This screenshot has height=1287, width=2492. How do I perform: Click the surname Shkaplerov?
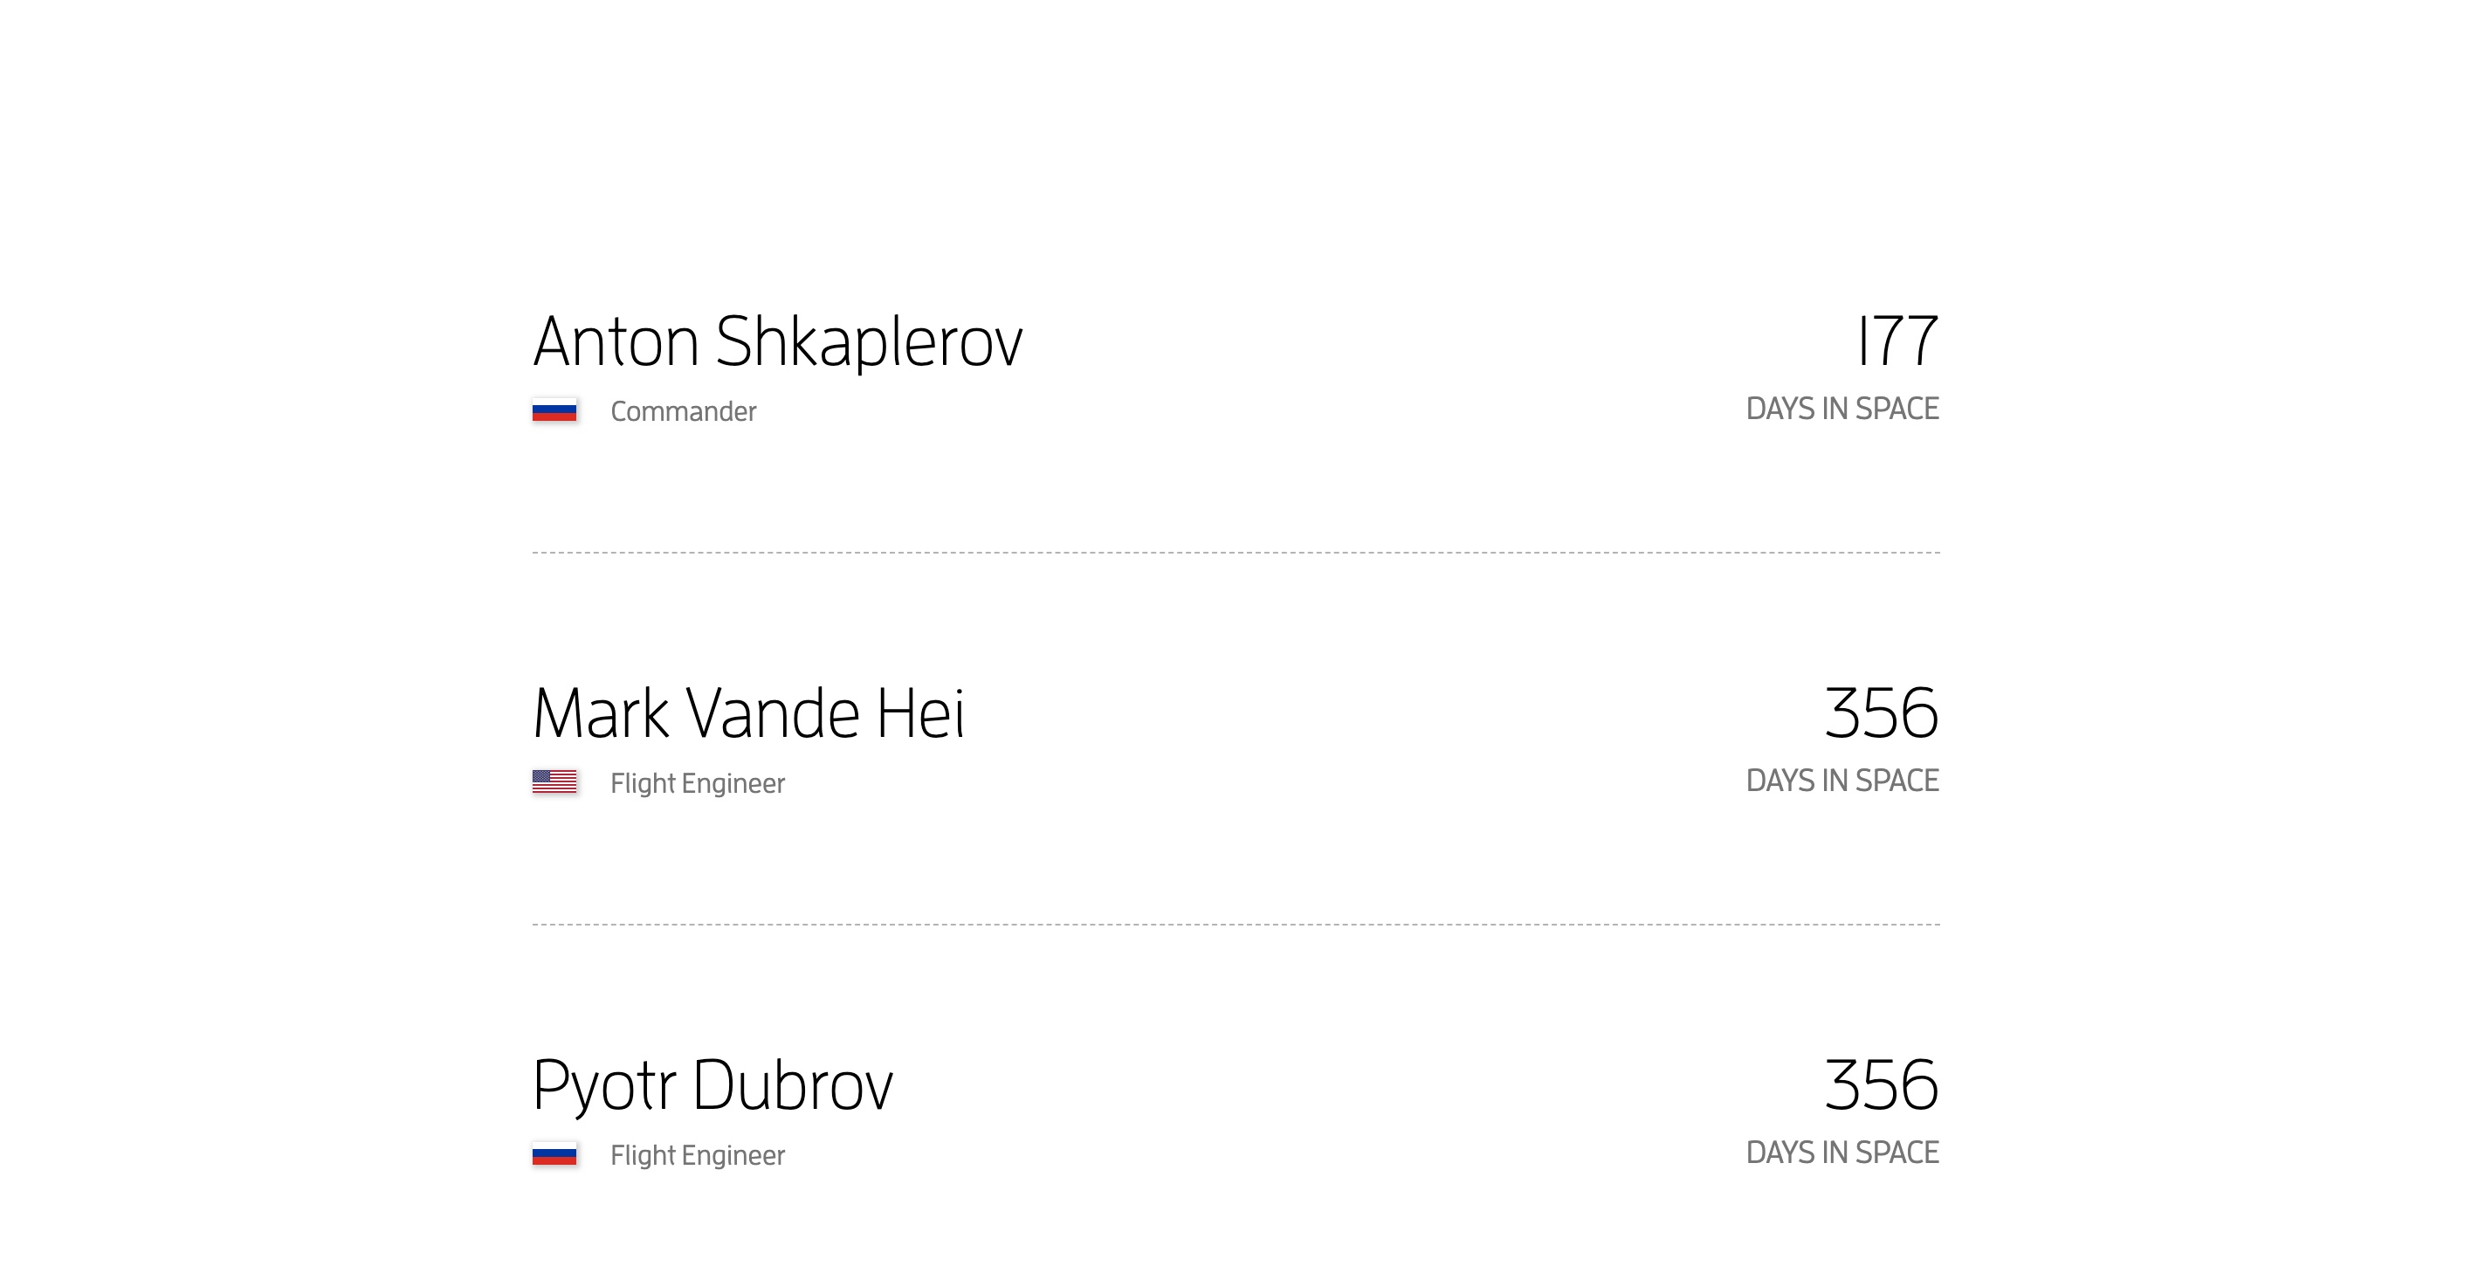869,341
